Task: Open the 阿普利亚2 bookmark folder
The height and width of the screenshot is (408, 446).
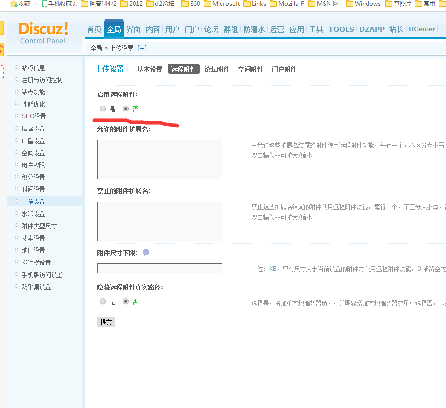Action: [98, 4]
